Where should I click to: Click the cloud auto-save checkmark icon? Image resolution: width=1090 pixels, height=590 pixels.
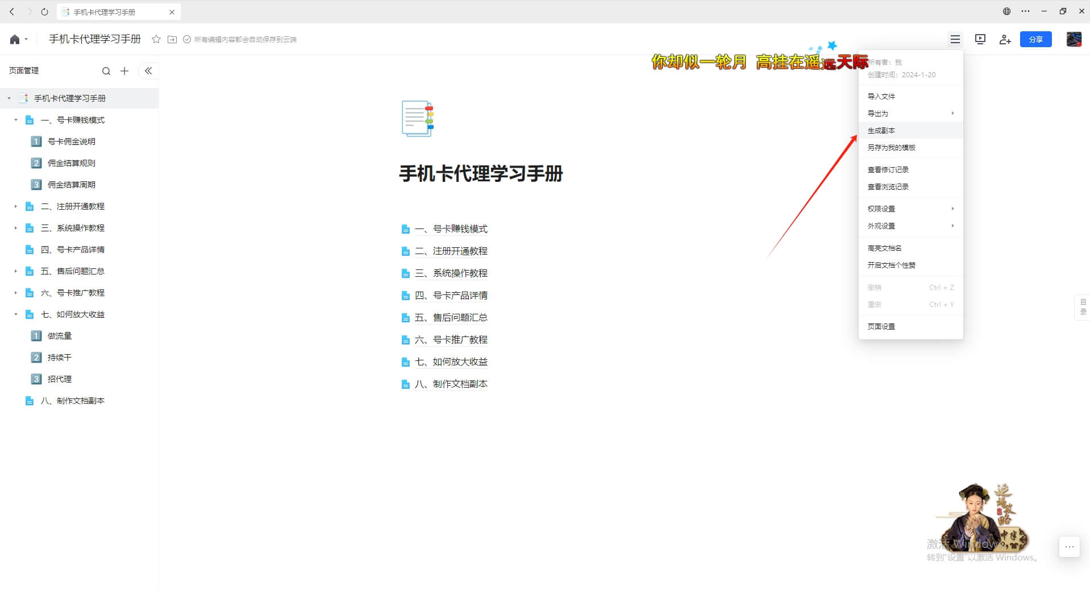click(187, 39)
